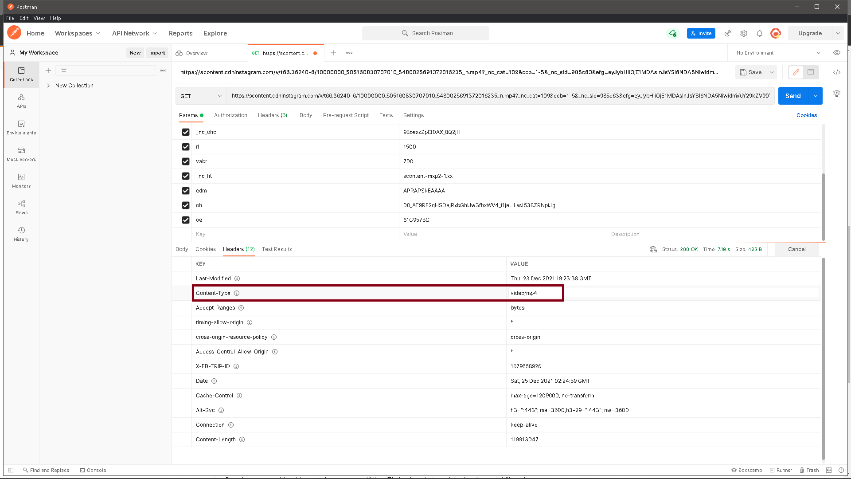Disable the vabr parameter checkbox

tap(186, 161)
